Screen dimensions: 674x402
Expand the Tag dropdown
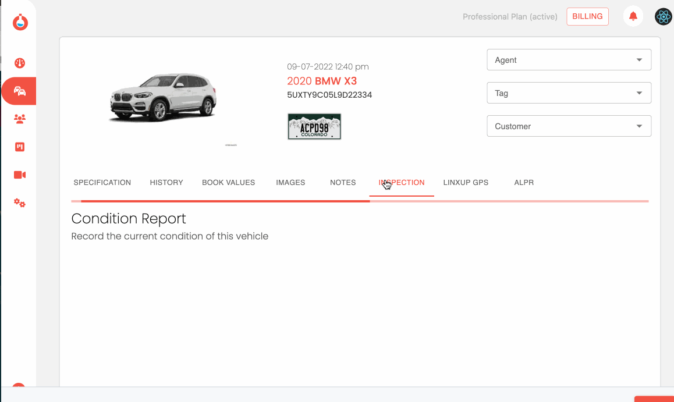(569, 93)
